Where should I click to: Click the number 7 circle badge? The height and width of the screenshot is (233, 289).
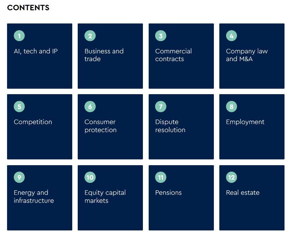[161, 107]
